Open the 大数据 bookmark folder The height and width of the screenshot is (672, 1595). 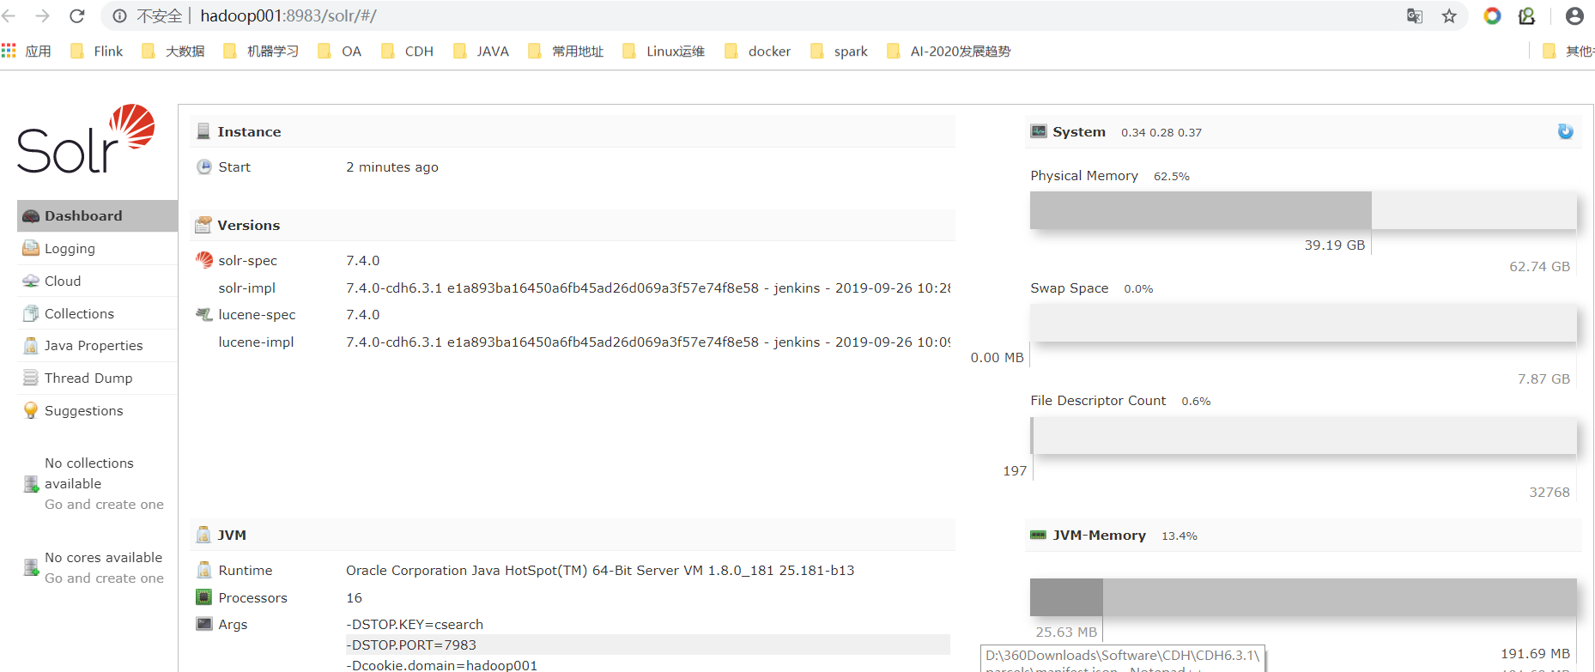[173, 51]
